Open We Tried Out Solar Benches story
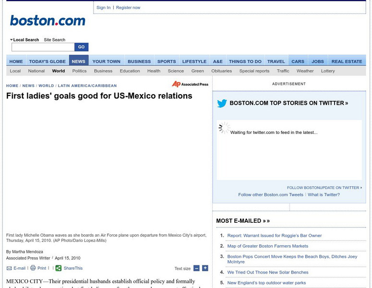The width and height of the screenshot is (372, 288). pos(268,272)
